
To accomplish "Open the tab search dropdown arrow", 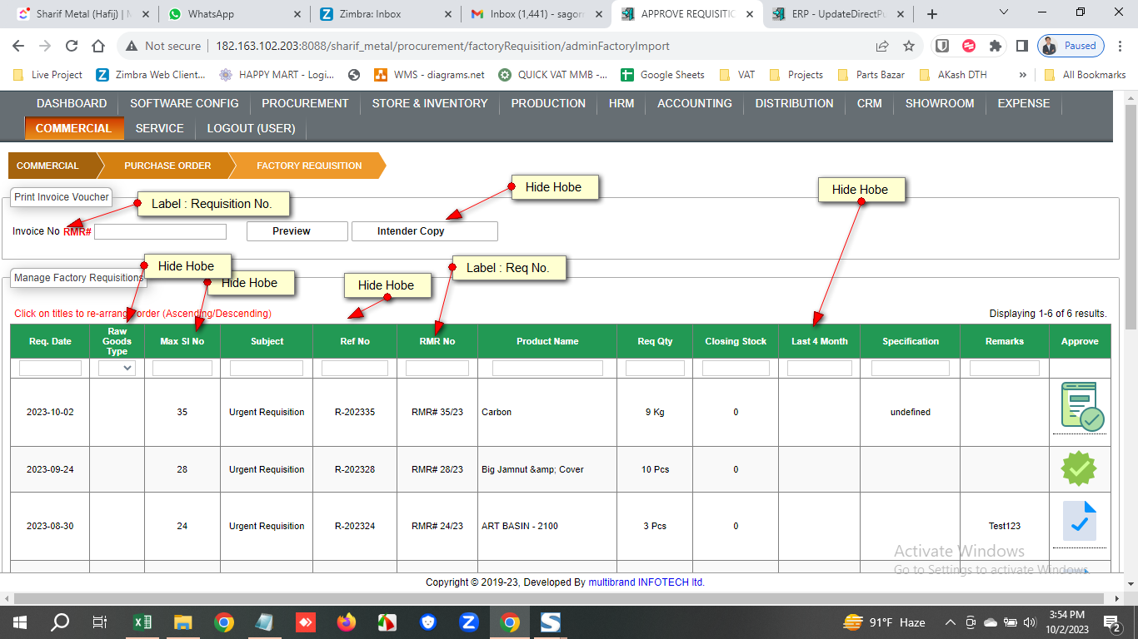I will coord(1004,13).
